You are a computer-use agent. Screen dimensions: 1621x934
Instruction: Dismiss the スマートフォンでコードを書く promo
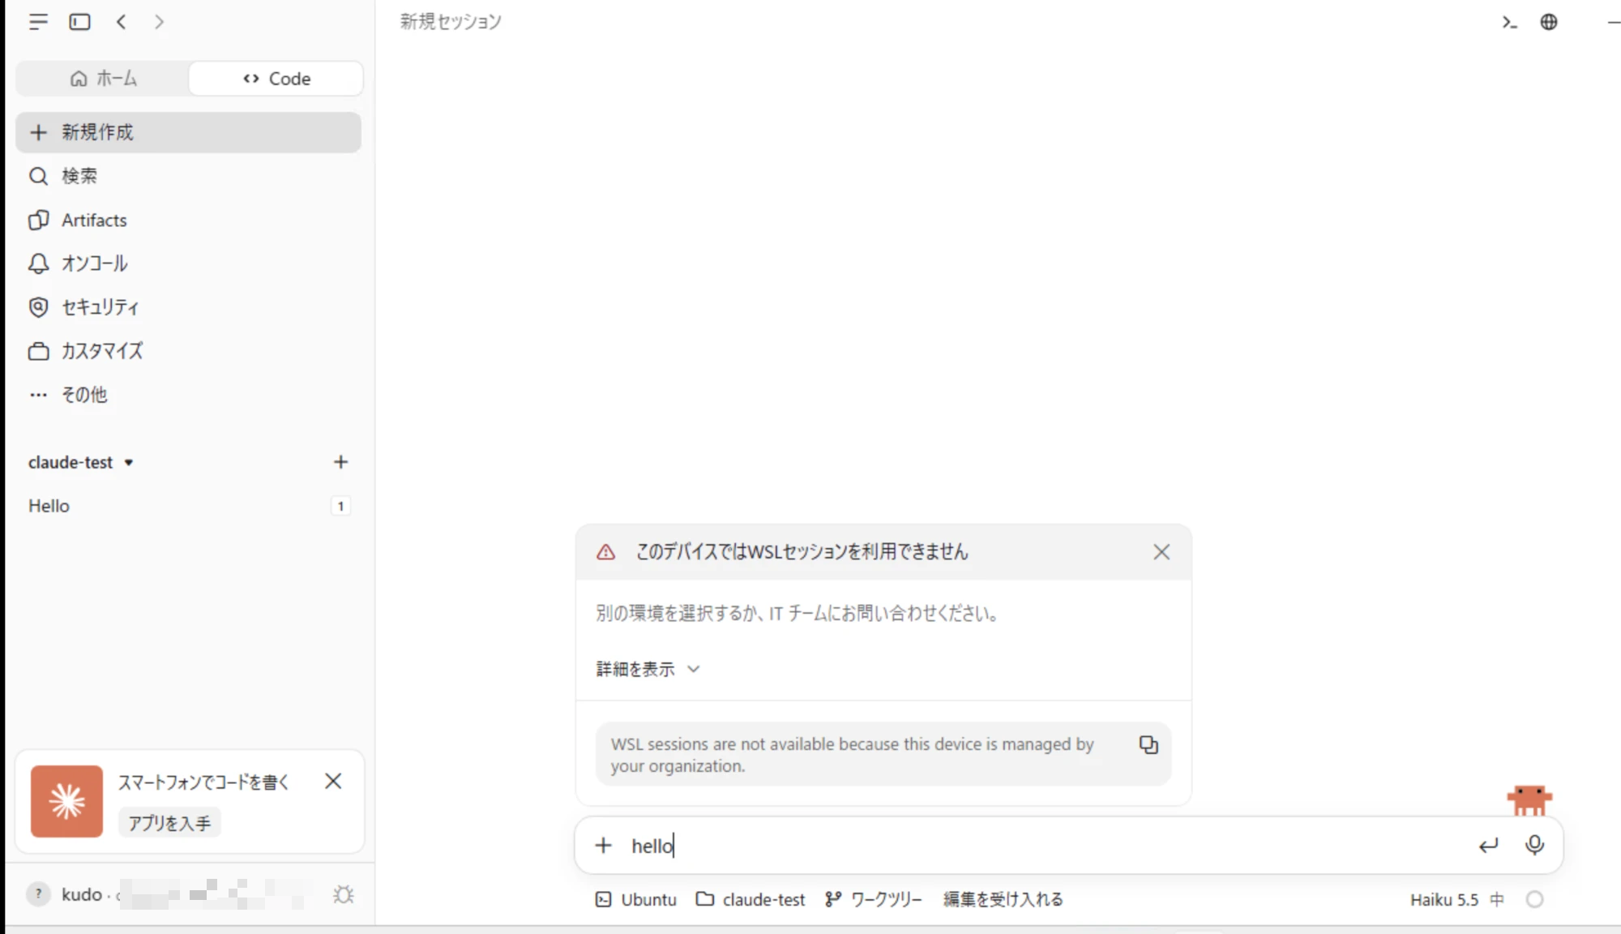333,782
